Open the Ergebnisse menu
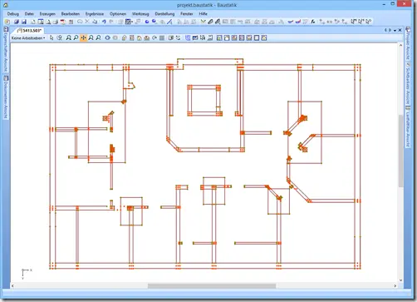The height and width of the screenshot is (302, 417). click(95, 13)
